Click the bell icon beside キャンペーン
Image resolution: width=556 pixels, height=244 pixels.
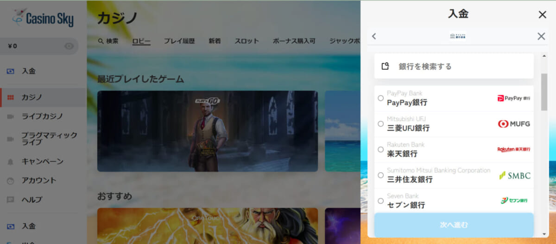(x=10, y=162)
